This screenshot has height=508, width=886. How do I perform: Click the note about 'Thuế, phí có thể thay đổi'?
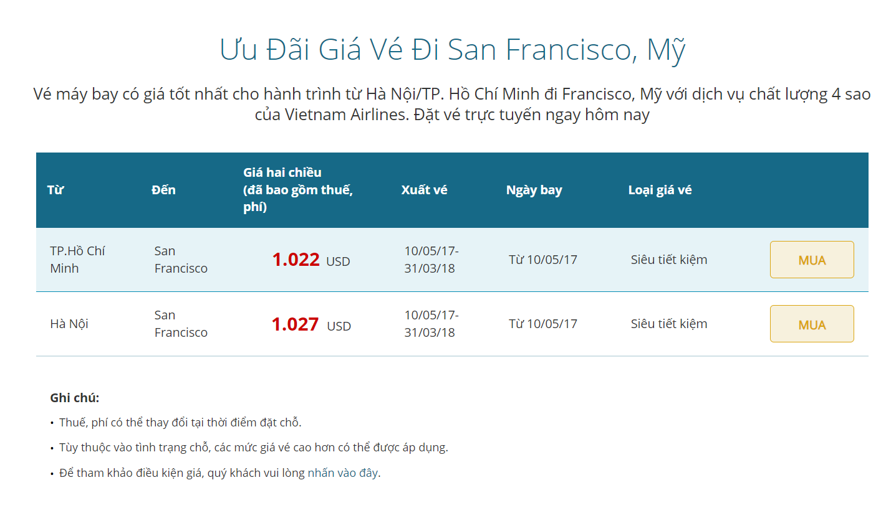coord(180,423)
